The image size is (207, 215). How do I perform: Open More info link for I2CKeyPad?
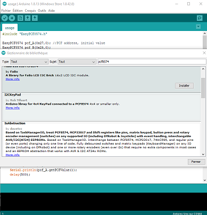coord(13,108)
